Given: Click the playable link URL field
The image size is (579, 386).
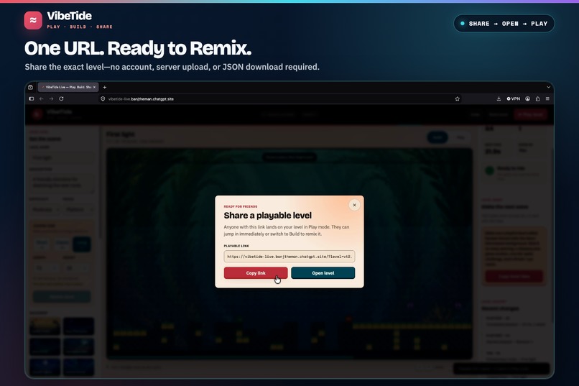Looking at the screenshot, I should click(289, 257).
